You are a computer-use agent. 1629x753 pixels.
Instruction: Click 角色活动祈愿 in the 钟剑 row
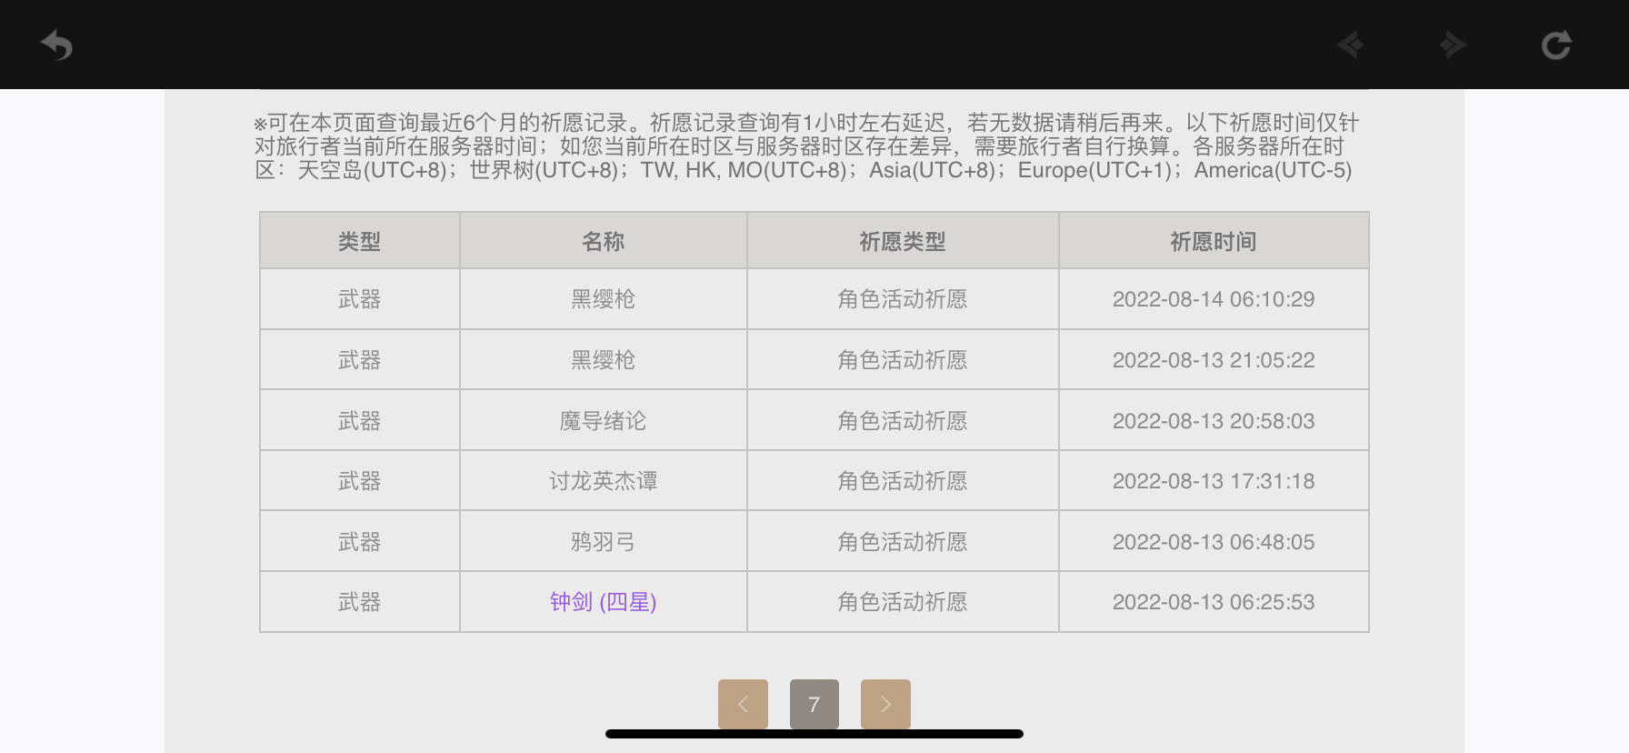tap(903, 602)
